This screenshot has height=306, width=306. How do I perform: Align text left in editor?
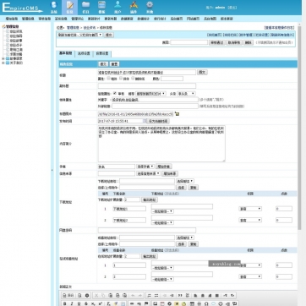pos(195,295)
